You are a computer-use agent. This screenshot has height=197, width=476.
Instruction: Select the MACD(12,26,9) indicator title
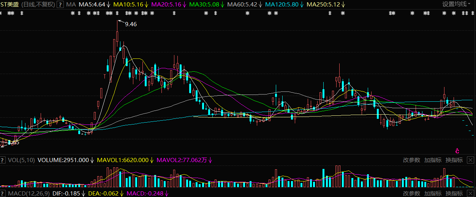(29, 194)
